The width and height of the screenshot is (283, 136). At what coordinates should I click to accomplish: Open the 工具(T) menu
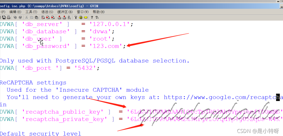pos(31,12)
